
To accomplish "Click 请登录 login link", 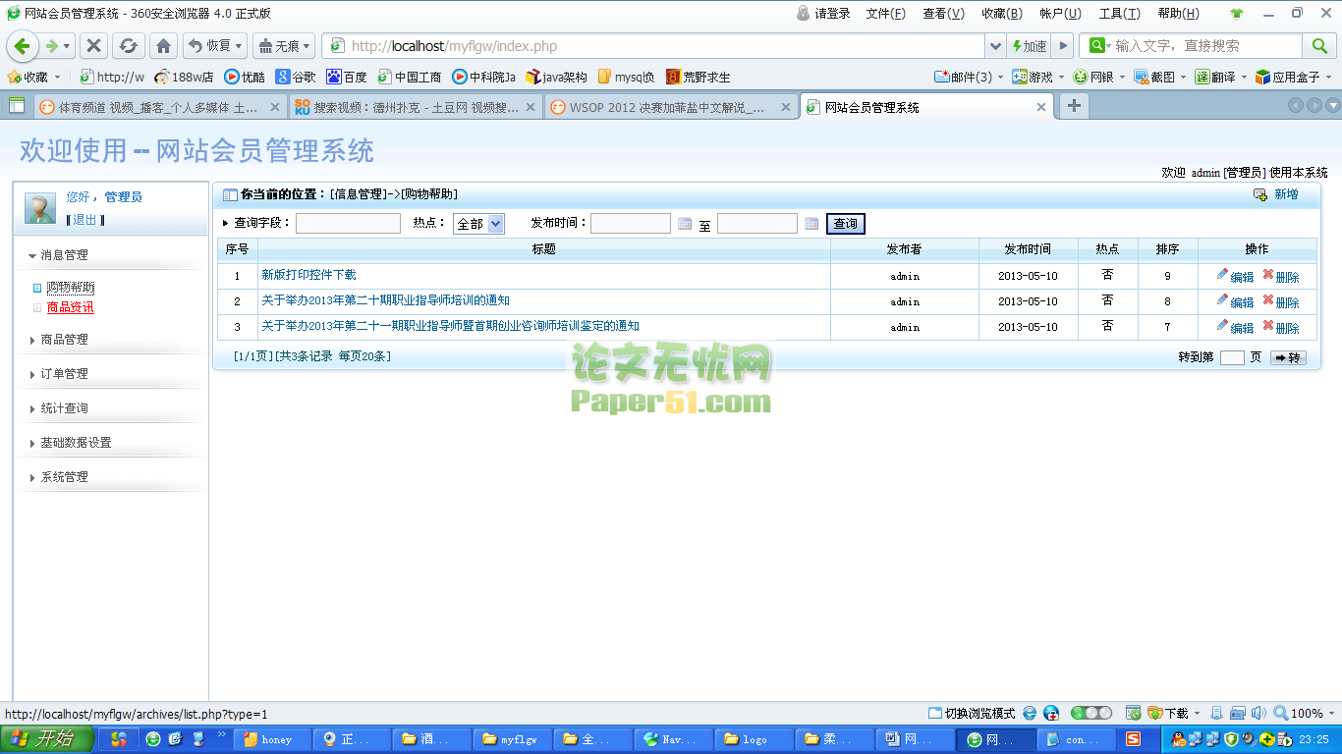I will [823, 14].
